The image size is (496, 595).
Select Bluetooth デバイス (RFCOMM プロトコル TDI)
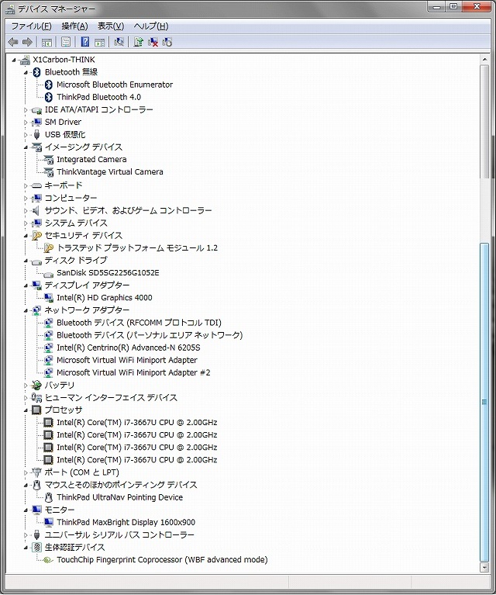pyautogui.click(x=139, y=323)
